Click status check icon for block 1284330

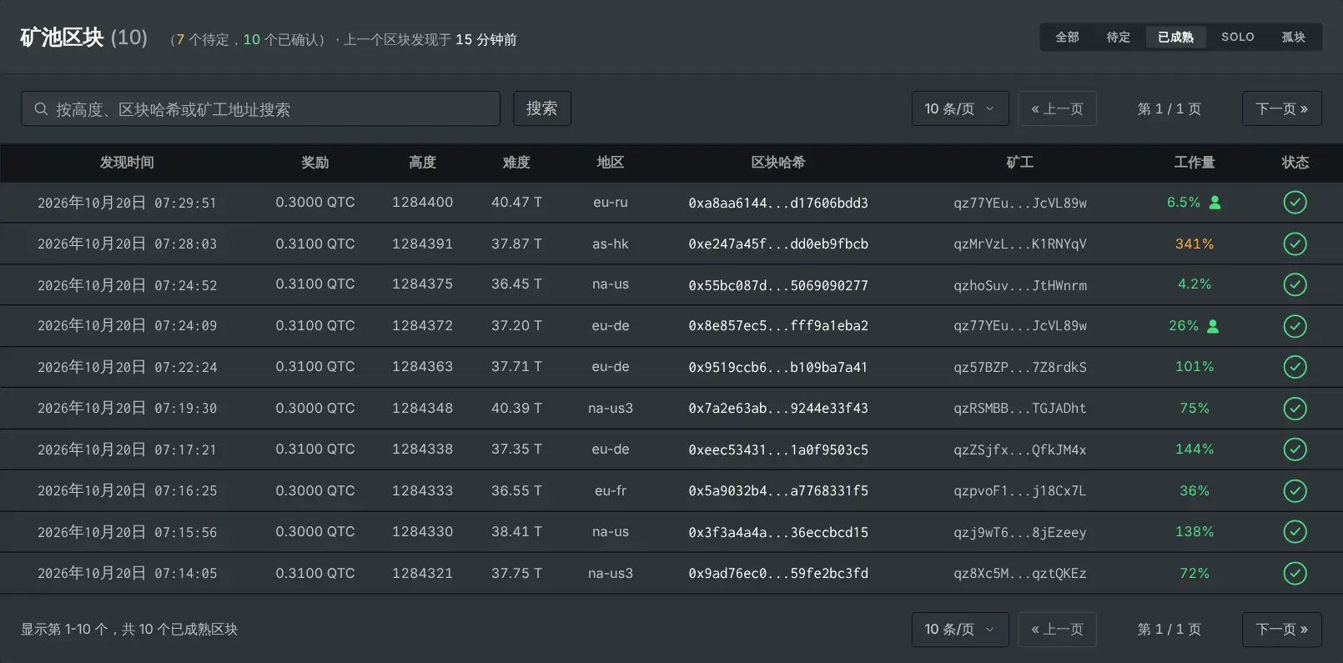pyautogui.click(x=1295, y=531)
